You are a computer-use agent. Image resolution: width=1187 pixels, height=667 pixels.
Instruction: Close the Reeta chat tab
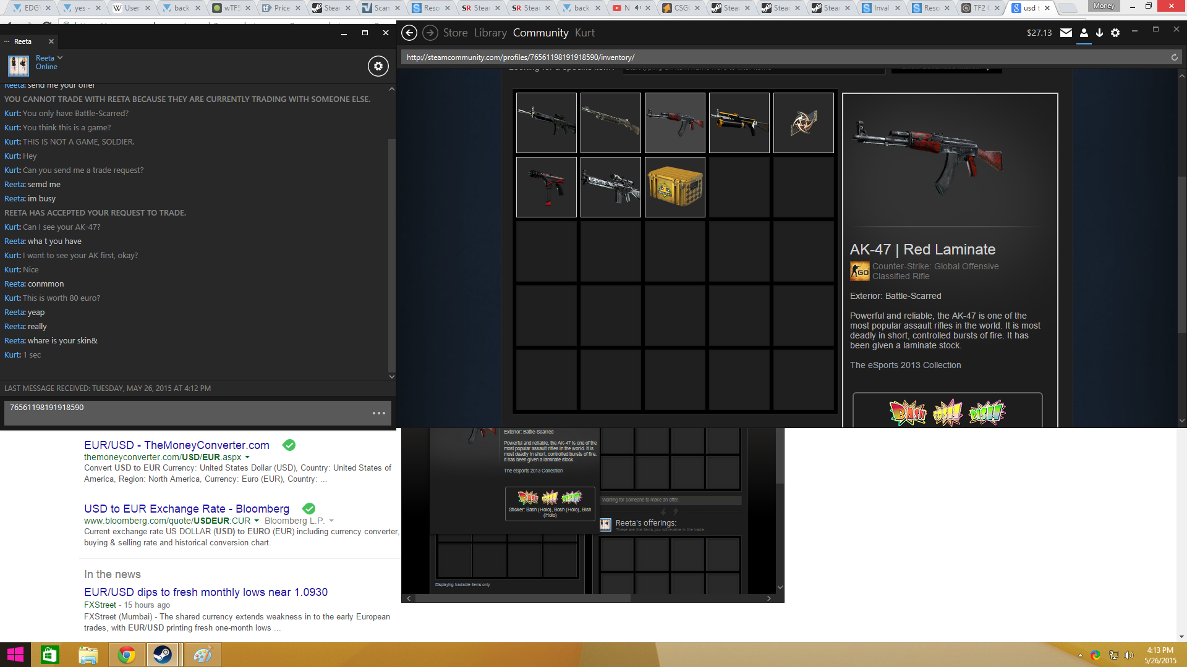[x=51, y=41]
